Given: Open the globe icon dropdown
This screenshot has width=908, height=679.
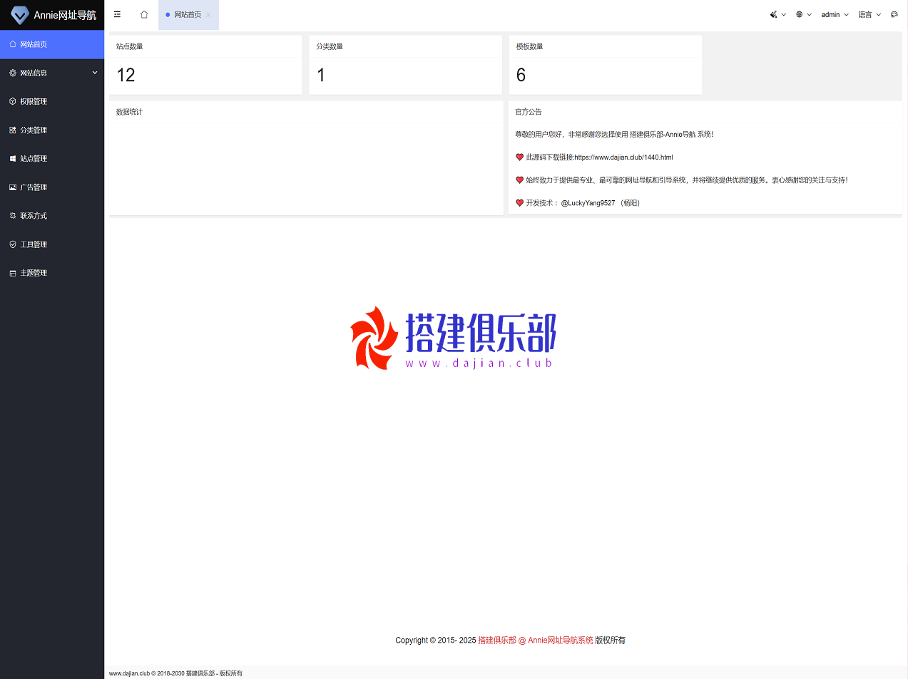Looking at the screenshot, I should pos(804,14).
